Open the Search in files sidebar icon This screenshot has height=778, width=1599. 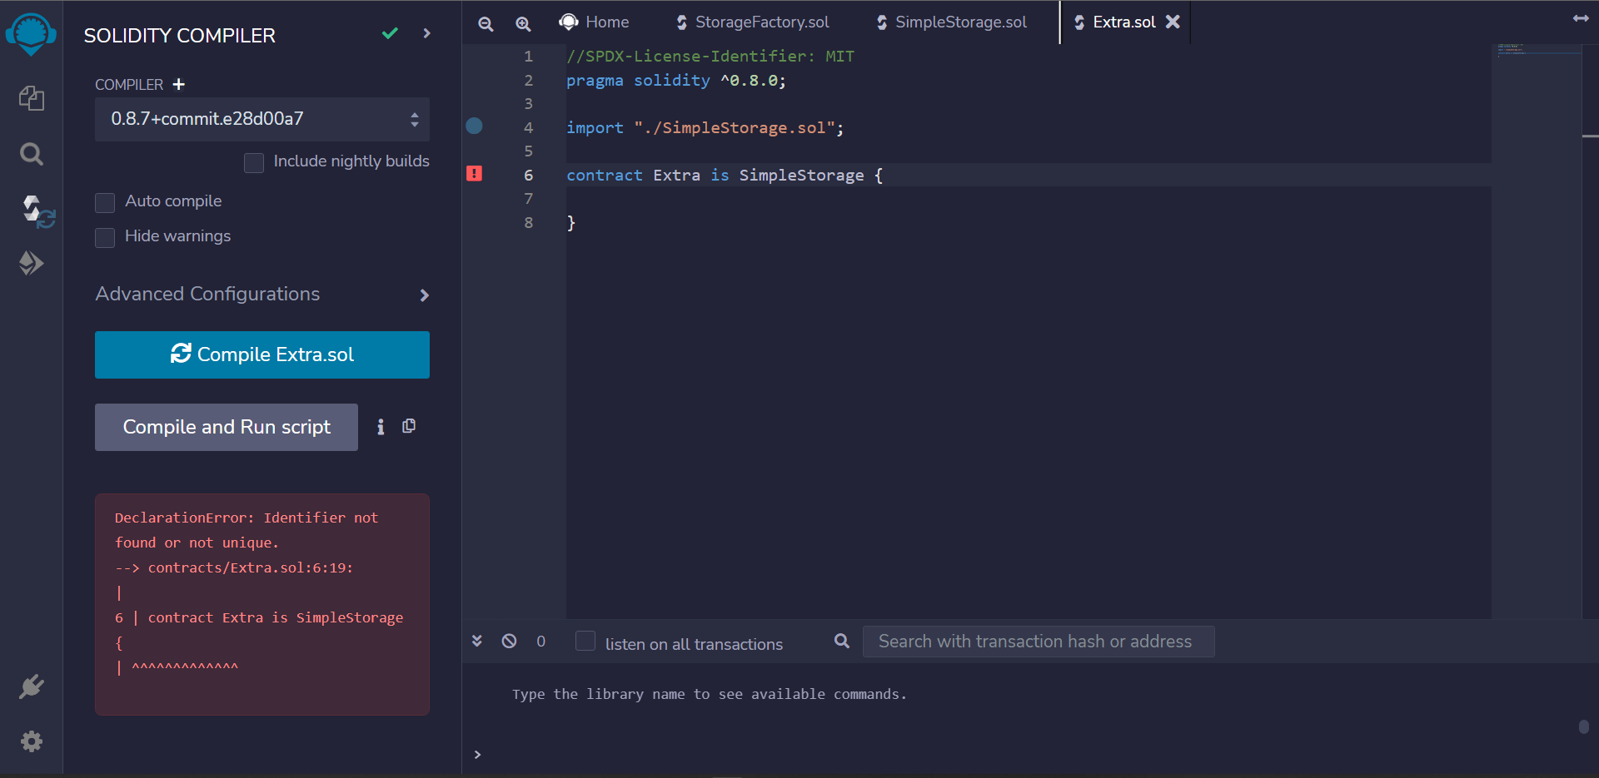(x=32, y=154)
